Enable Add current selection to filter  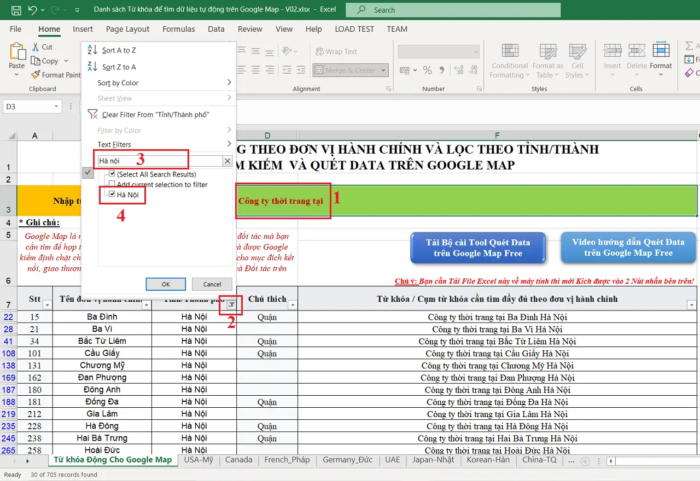pos(112,185)
